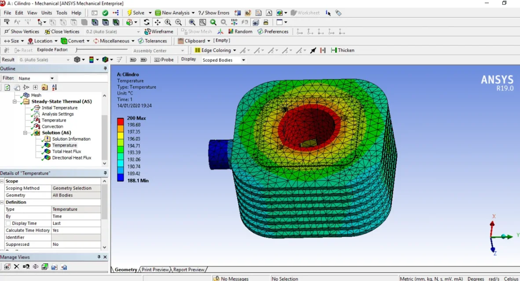This screenshot has width=520, height=281.
Task: Switch to the Report Preview tab
Action: tap(189, 270)
